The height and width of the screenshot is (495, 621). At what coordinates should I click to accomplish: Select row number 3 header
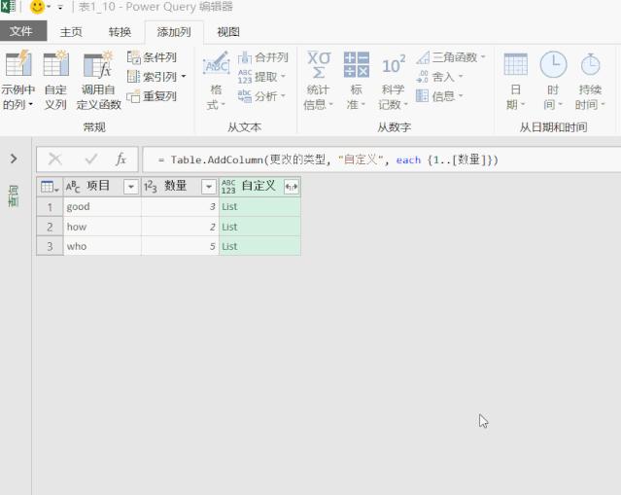(50, 246)
